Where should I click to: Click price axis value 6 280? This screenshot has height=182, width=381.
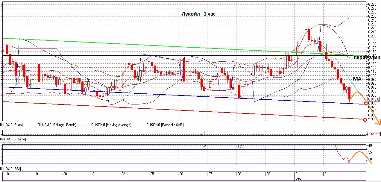pos(372,4)
